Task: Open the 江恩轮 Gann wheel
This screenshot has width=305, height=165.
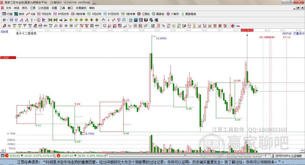Action: 144,14
